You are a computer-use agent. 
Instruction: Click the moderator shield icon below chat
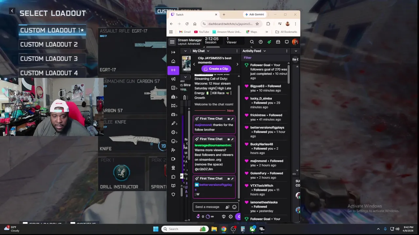tap(224, 216)
